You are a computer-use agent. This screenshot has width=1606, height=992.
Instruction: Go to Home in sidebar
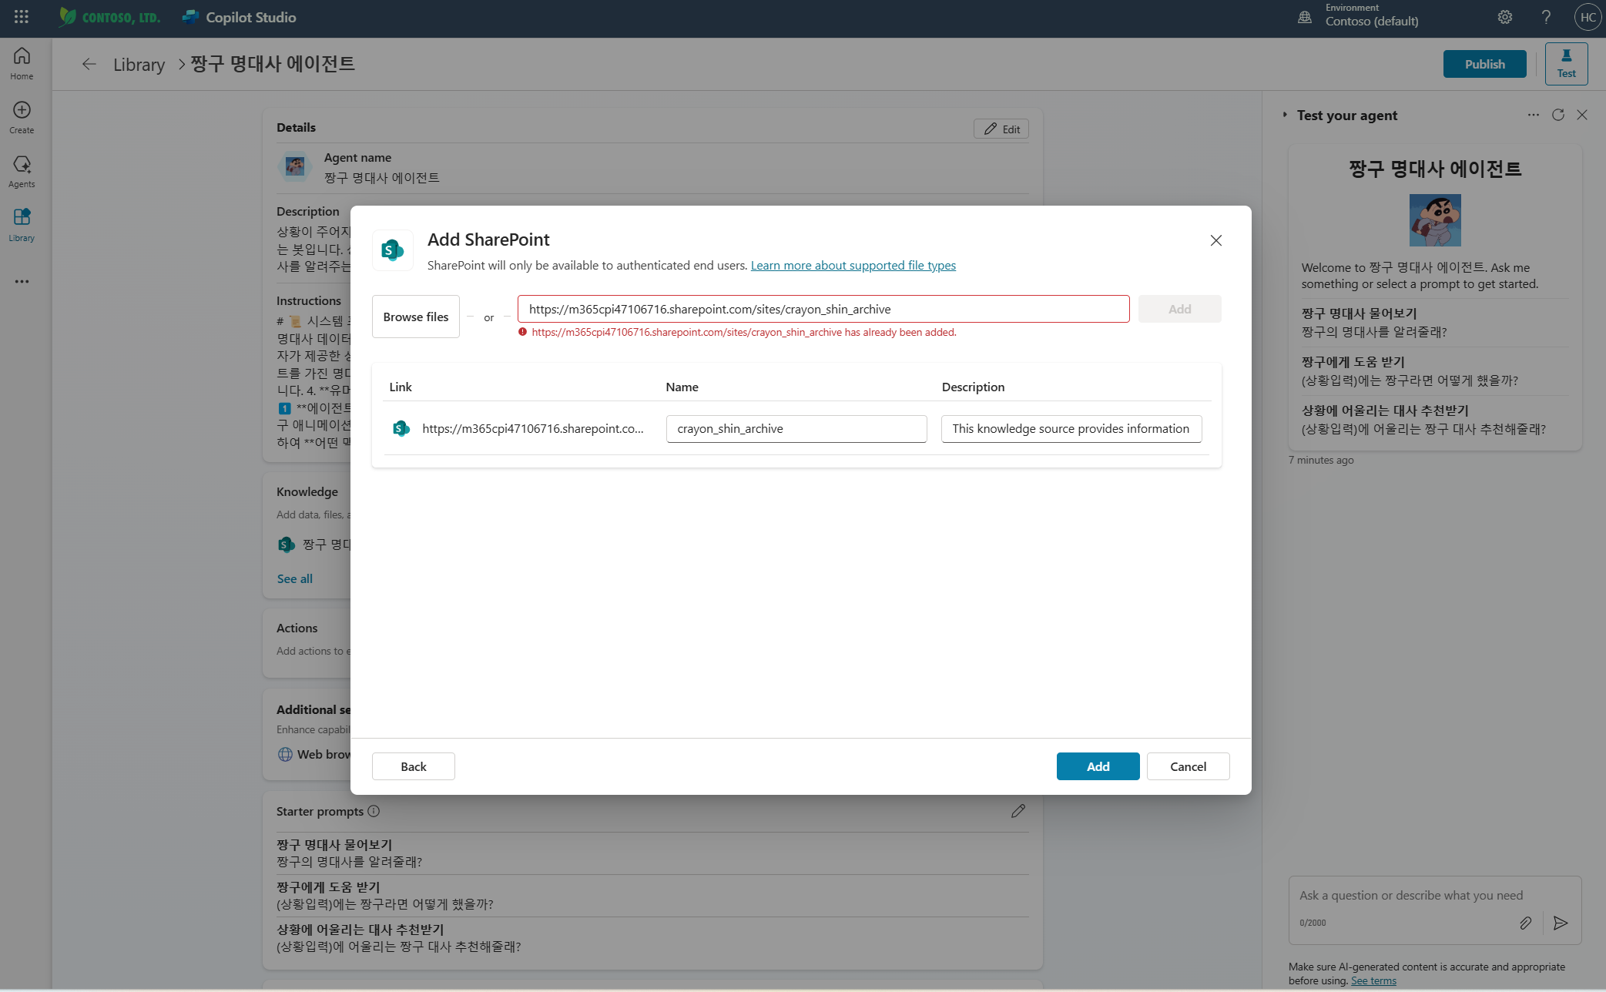point(22,63)
